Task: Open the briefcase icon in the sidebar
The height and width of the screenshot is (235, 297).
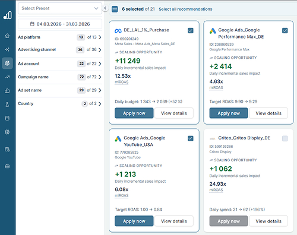Action: [7, 166]
